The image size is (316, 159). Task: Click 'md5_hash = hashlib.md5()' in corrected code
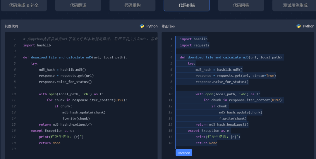tap(219, 70)
